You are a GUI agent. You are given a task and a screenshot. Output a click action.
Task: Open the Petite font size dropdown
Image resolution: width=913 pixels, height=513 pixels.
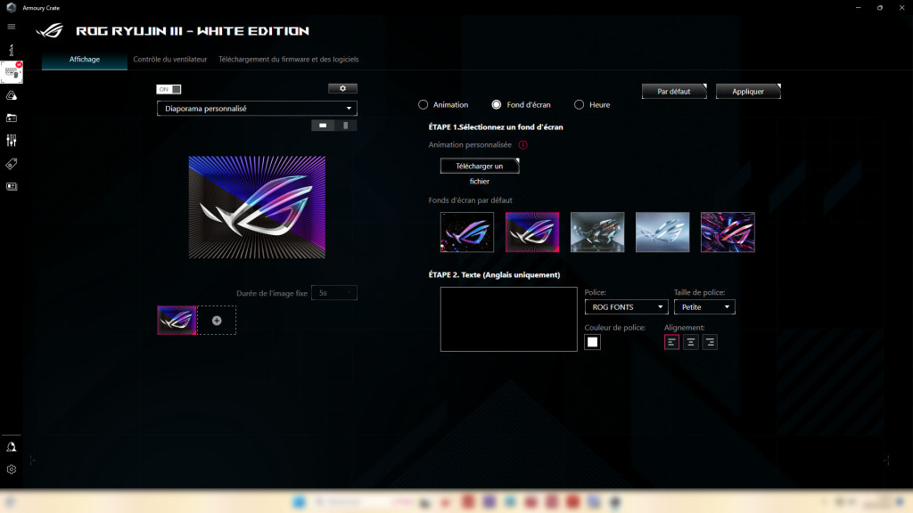point(704,305)
